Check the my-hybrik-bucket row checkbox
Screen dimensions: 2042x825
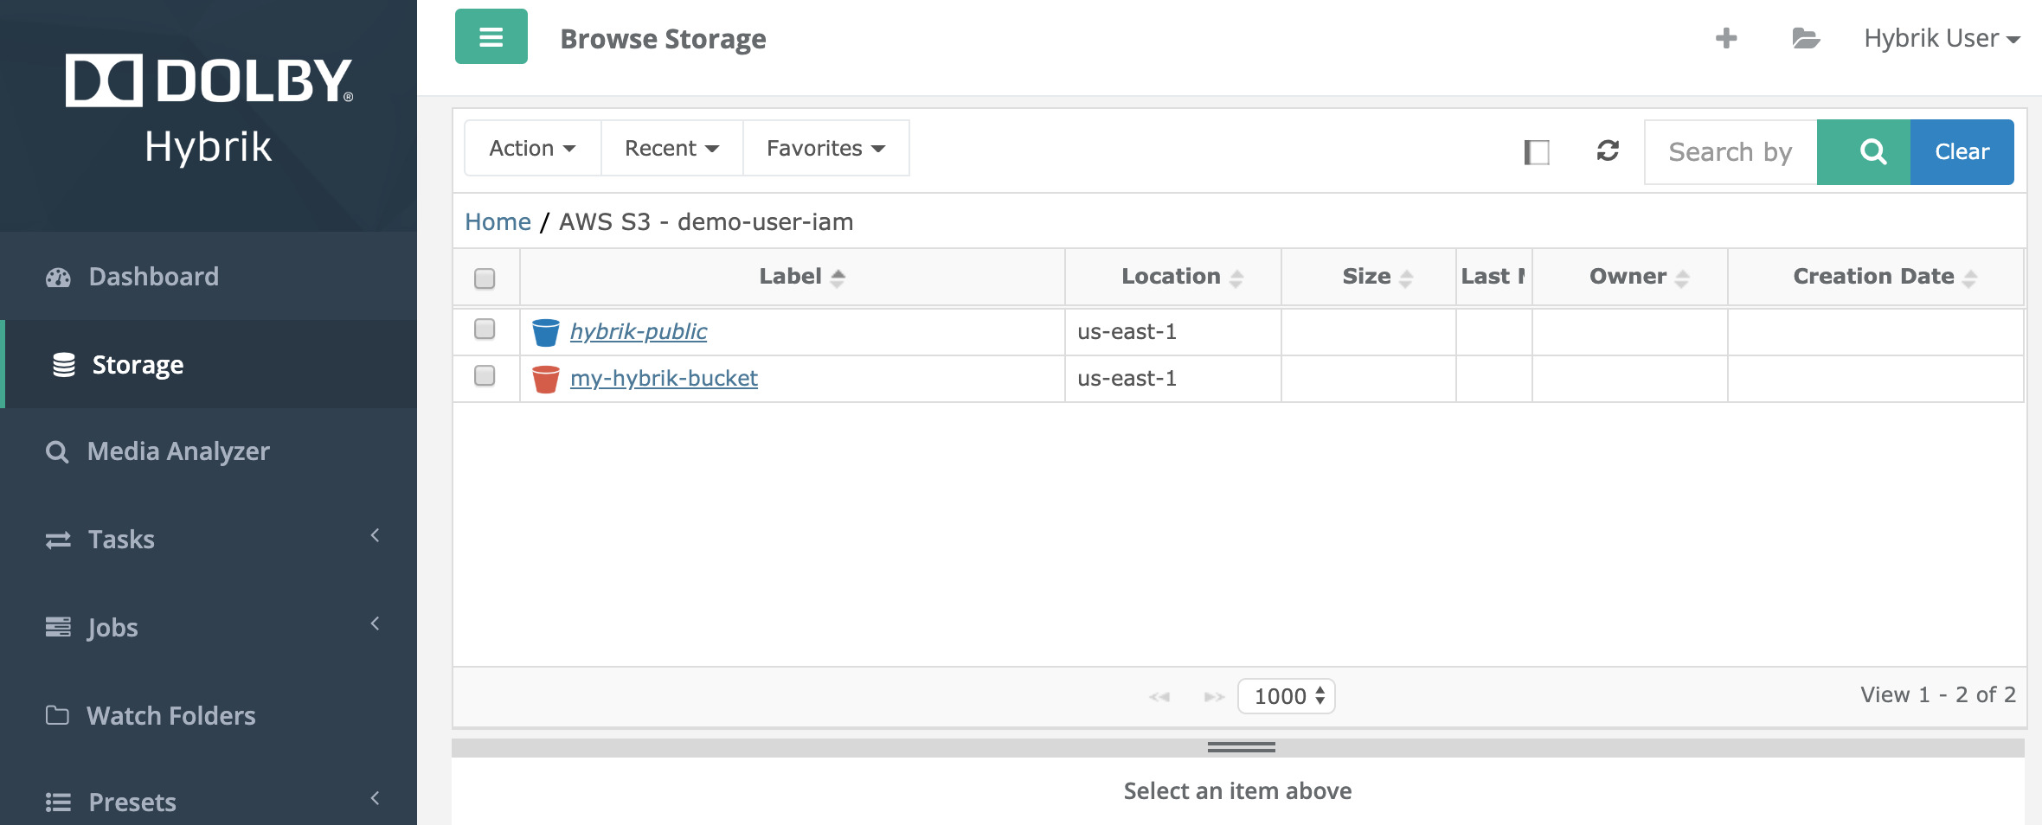(x=485, y=375)
